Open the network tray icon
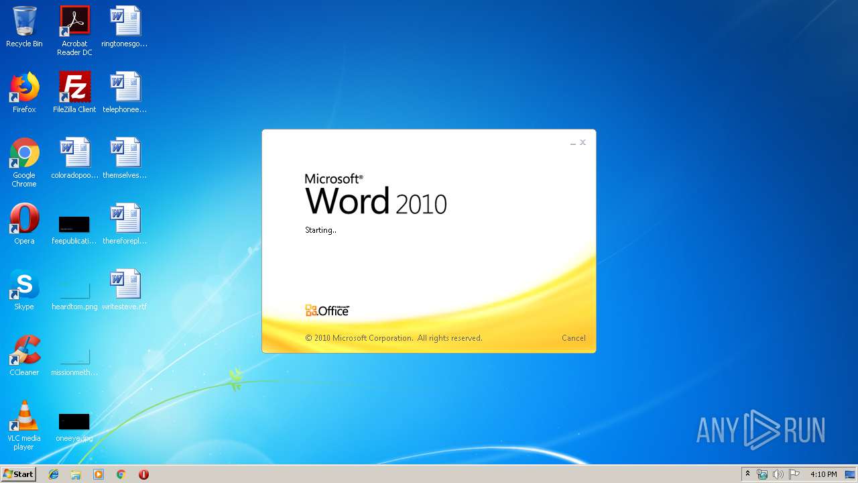 pyautogui.click(x=762, y=474)
